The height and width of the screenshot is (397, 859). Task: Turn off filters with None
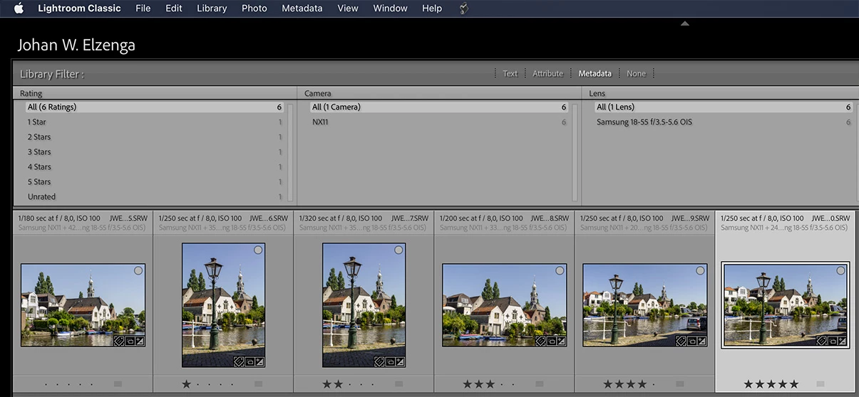pos(636,73)
